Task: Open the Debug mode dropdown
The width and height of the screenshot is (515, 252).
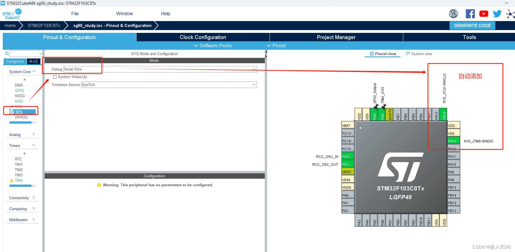Action: point(160,69)
